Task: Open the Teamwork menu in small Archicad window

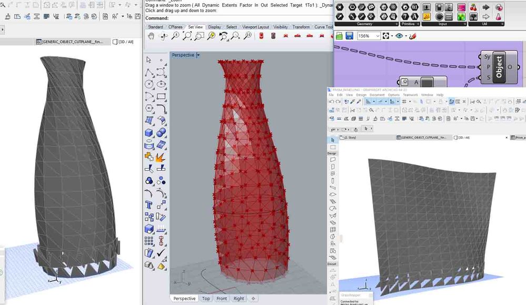Action: click(x=410, y=95)
